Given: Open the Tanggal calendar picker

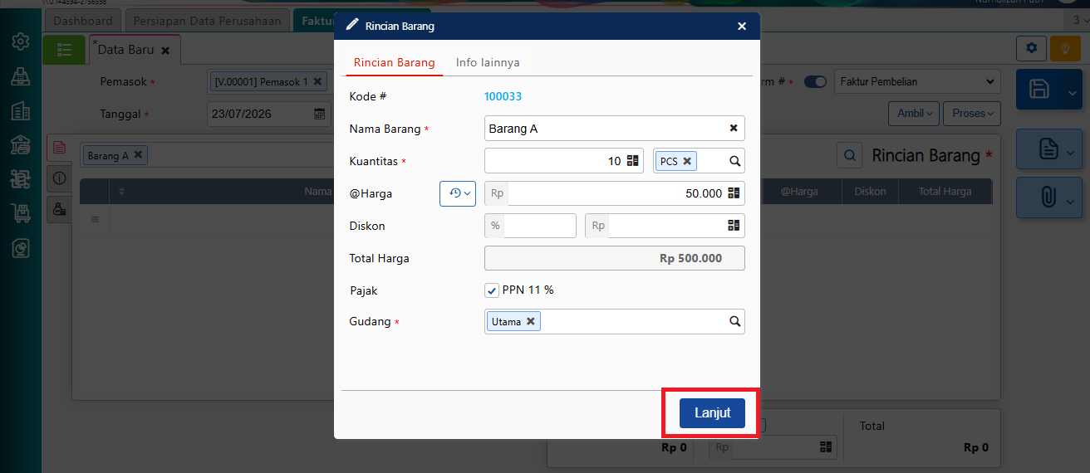Looking at the screenshot, I should click(320, 114).
